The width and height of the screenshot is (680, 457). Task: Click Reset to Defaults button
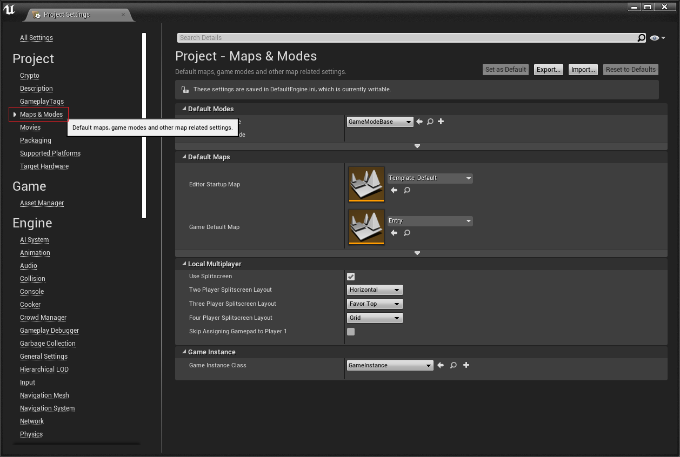tap(631, 70)
